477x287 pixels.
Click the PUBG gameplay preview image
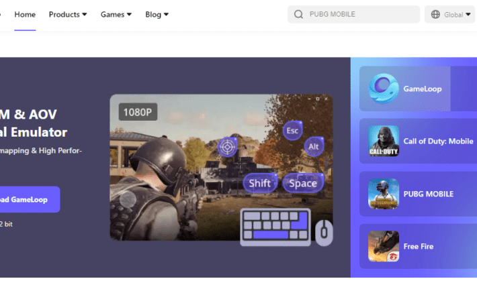(x=221, y=168)
